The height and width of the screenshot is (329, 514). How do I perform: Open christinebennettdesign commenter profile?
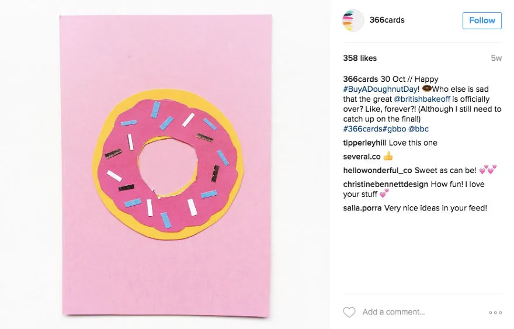point(385,184)
